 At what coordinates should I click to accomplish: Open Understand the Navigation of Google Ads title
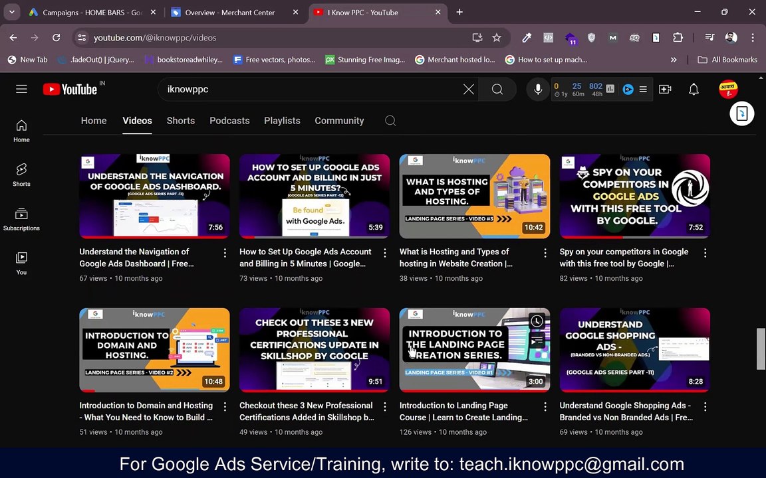(136, 258)
